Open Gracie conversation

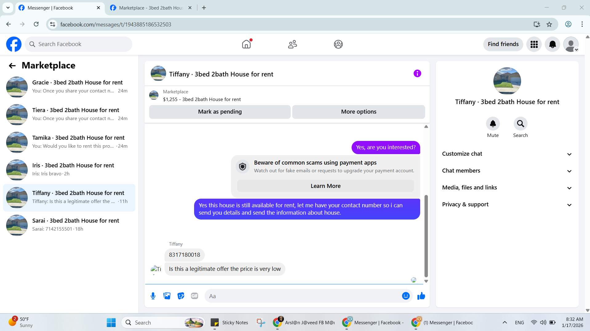click(x=69, y=87)
